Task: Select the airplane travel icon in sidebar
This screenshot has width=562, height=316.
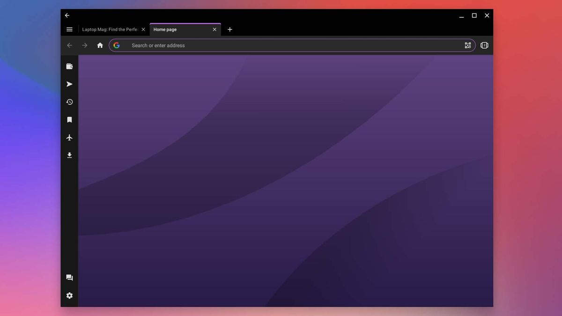Action: 69,137
